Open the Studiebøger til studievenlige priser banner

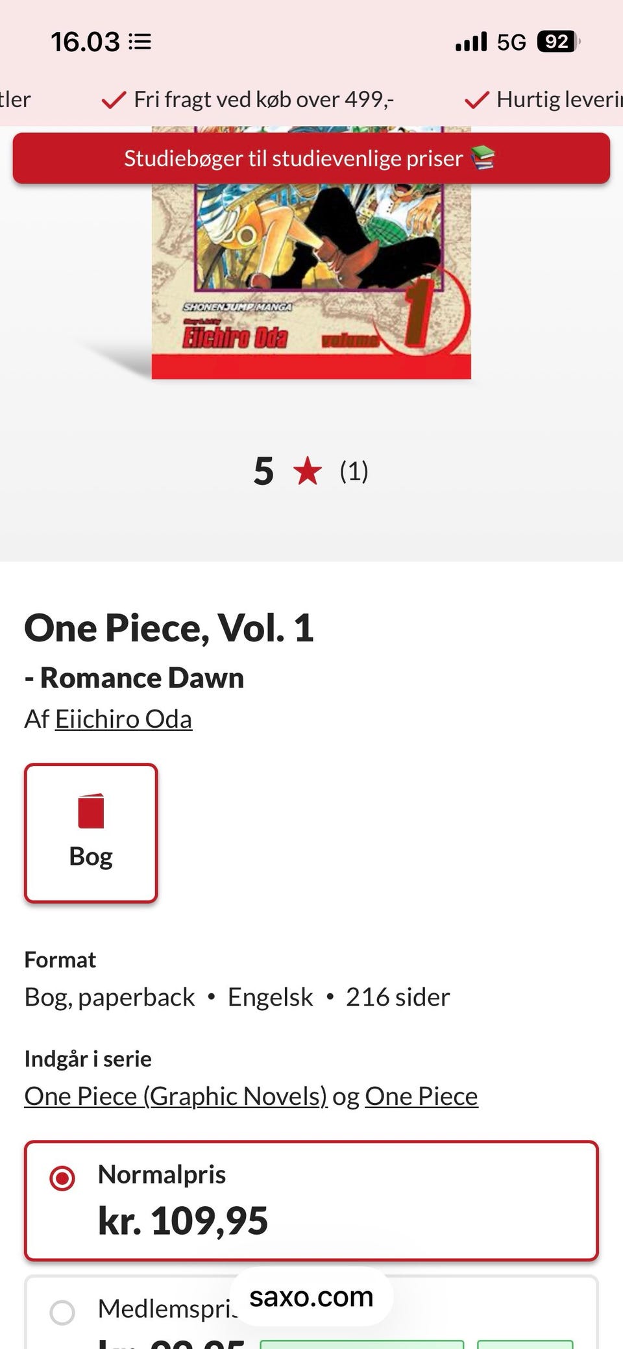(292, 158)
